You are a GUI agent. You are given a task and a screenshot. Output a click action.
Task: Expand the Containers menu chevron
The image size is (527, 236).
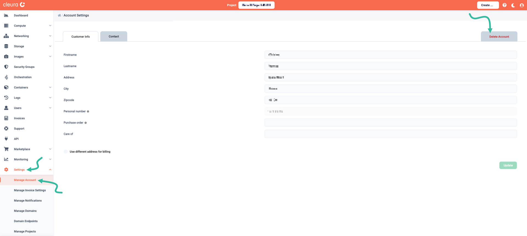pyautogui.click(x=50, y=87)
